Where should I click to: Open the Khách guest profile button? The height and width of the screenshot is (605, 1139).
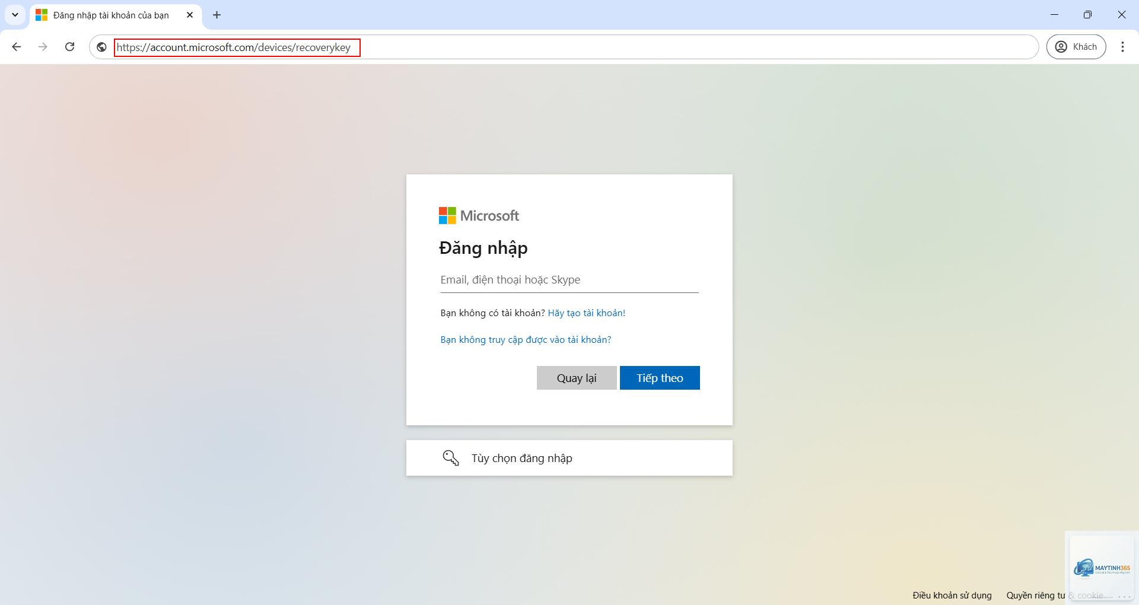(x=1076, y=47)
